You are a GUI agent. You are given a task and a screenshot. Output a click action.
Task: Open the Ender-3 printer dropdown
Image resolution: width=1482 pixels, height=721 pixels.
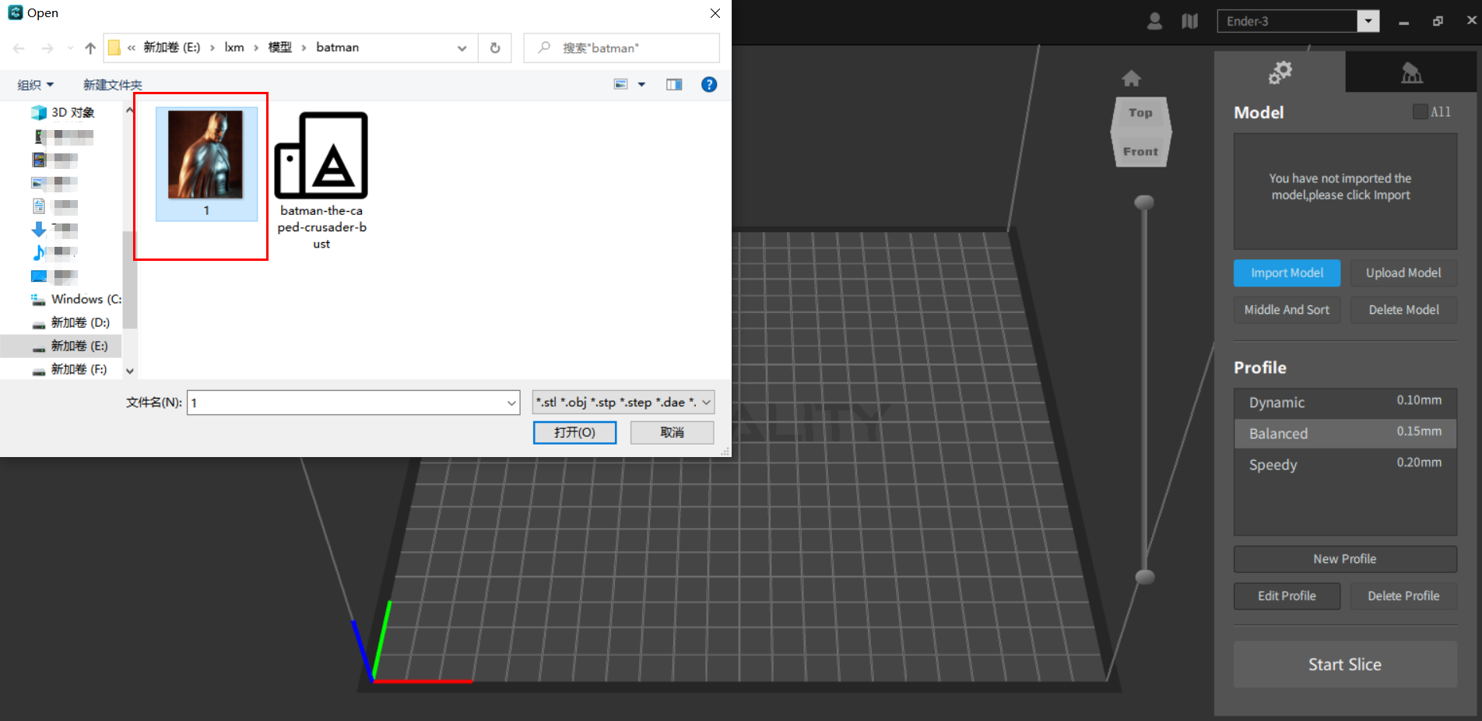(1368, 21)
